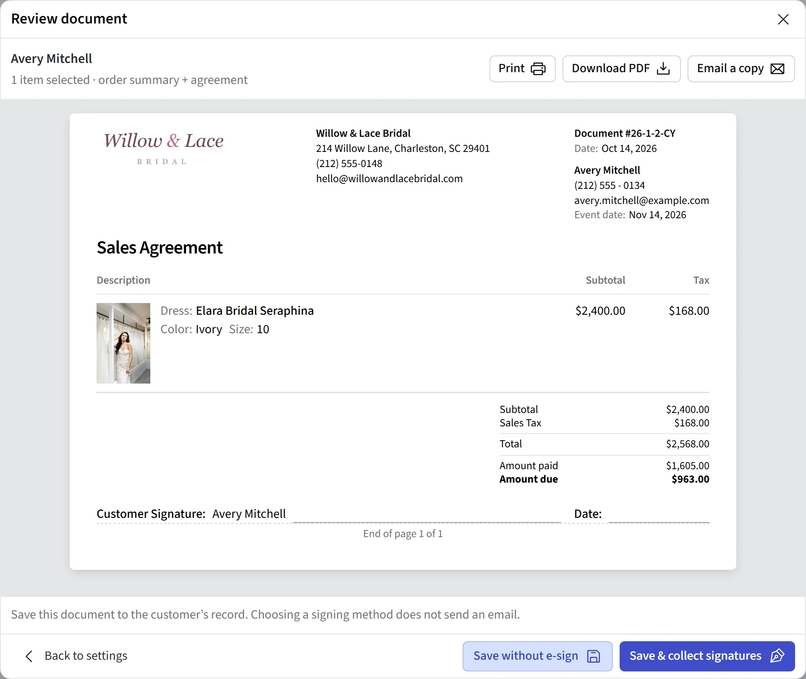Viewport: 806px width, 679px height.
Task: Click the Size: 10 detail
Action: click(x=249, y=329)
